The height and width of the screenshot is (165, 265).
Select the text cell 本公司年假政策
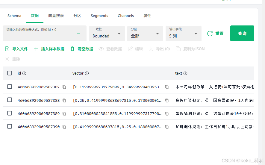(215, 87)
